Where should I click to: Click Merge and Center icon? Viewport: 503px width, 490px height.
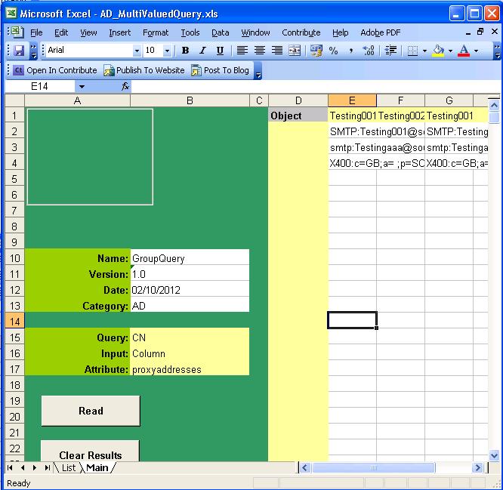(295, 51)
